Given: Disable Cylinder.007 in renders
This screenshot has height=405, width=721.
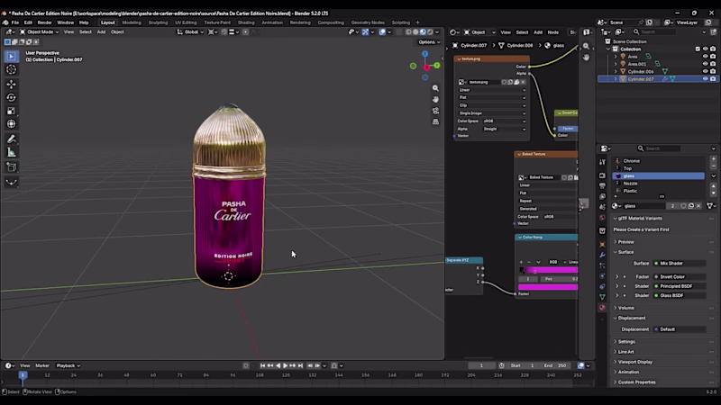Looking at the screenshot, I should point(713,79).
